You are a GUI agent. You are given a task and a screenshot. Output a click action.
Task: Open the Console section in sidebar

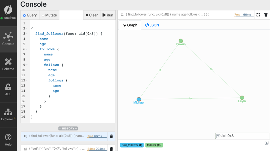8,39
